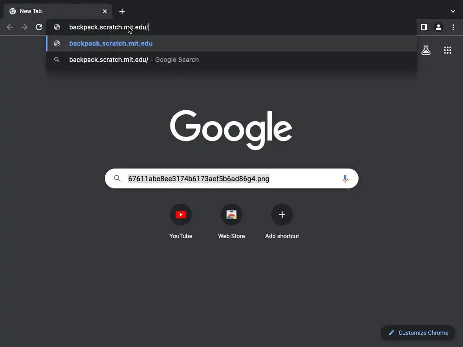Open Chrome's three-dot menu
The width and height of the screenshot is (463, 347).
[x=453, y=27]
